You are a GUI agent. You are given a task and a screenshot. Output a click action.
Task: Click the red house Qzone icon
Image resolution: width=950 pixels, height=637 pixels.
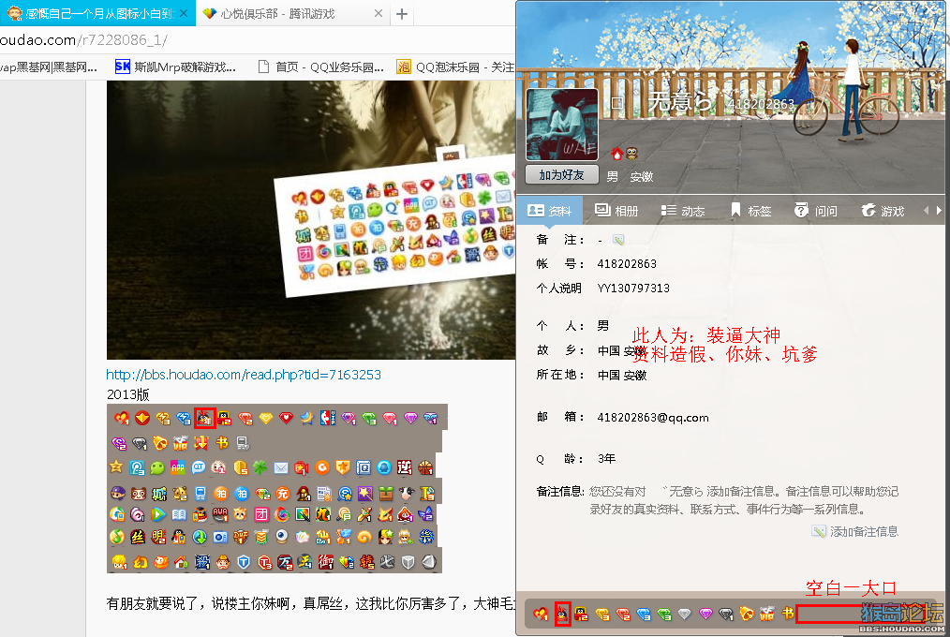pos(616,154)
